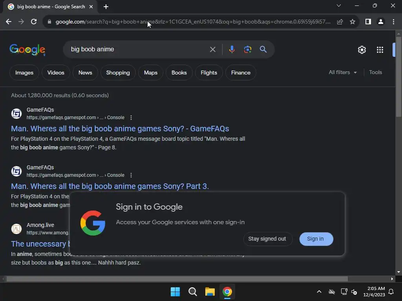402x301 pixels.
Task: Switch to Shopping results
Action: pyautogui.click(x=118, y=73)
